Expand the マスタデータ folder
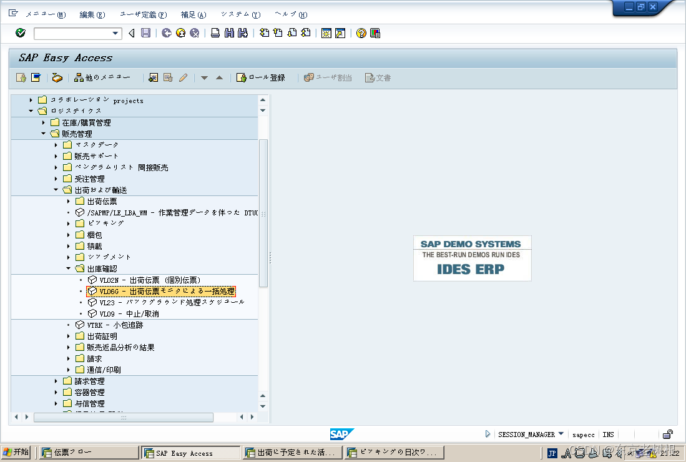 (56, 145)
